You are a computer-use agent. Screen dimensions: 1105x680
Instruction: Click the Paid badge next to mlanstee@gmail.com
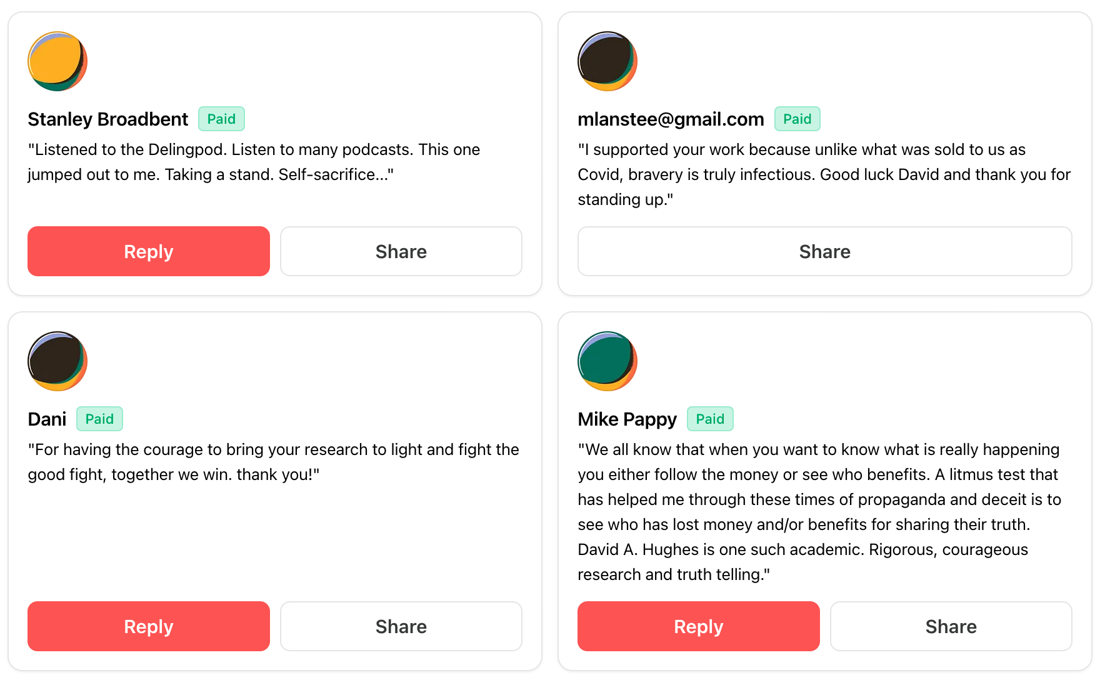point(797,119)
